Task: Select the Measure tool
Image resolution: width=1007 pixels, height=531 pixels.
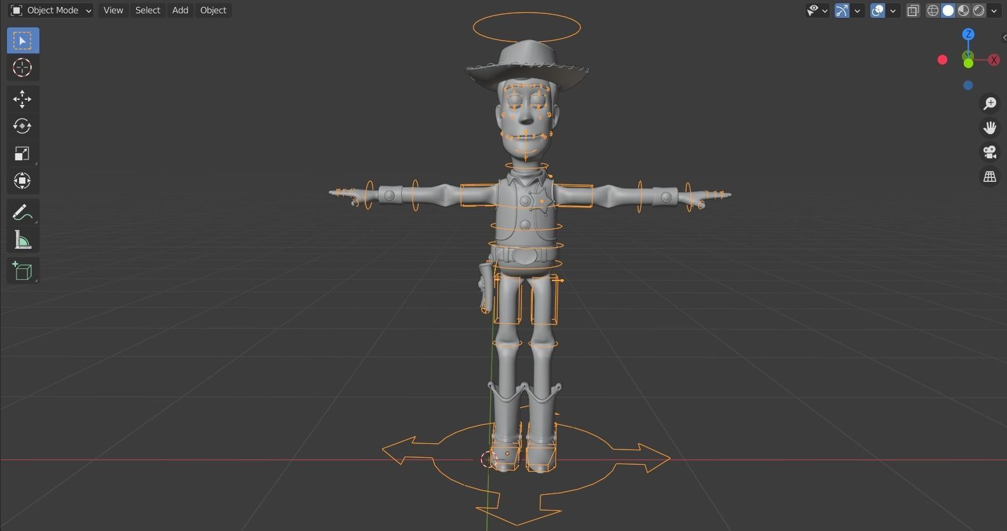Action: click(23, 240)
